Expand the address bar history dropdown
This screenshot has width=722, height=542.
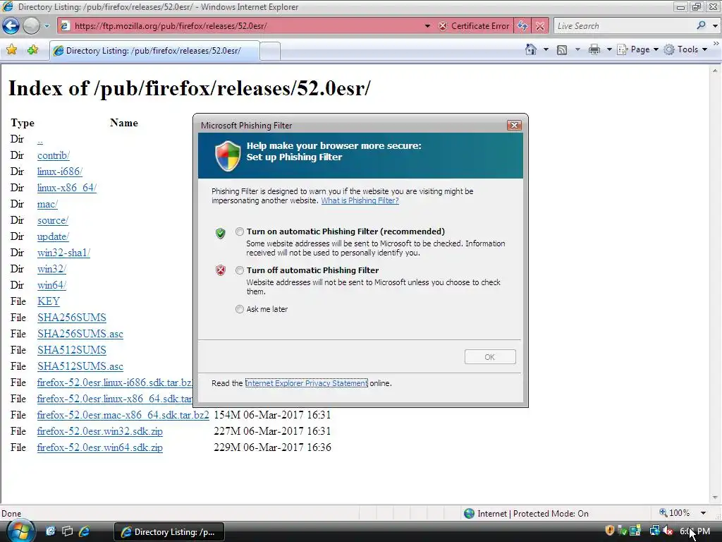427,26
